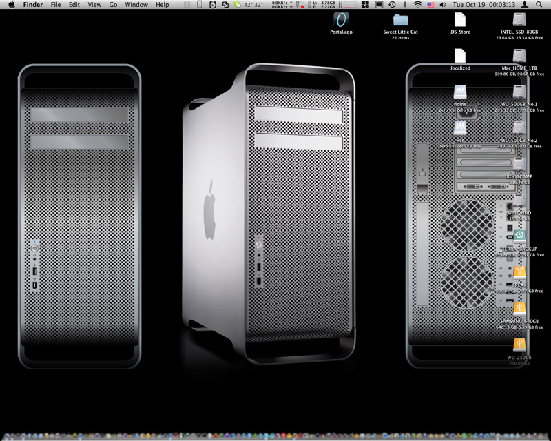Select the TERRA BACKUP Time Machine drive
Viewport: 551px width, 441px height.
tap(519, 237)
